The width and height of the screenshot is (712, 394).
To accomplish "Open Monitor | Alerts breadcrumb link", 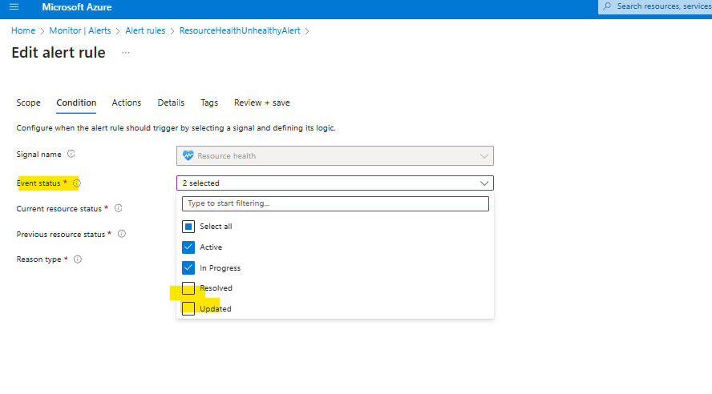I will pyautogui.click(x=80, y=30).
